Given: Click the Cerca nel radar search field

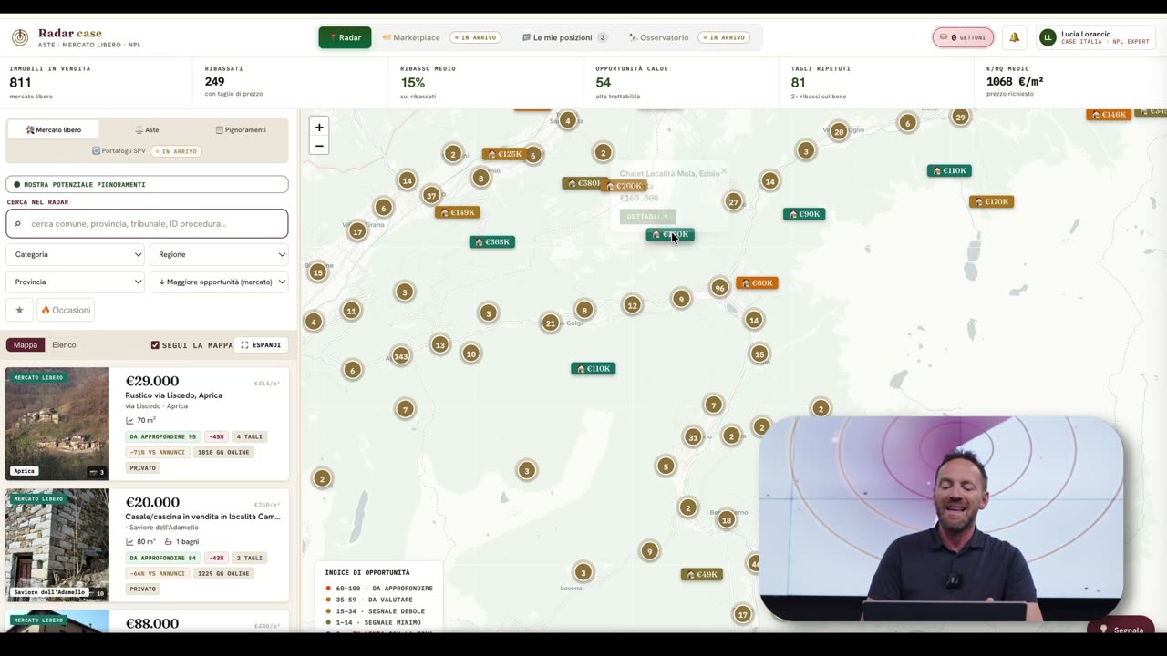Looking at the screenshot, I should pos(147,223).
